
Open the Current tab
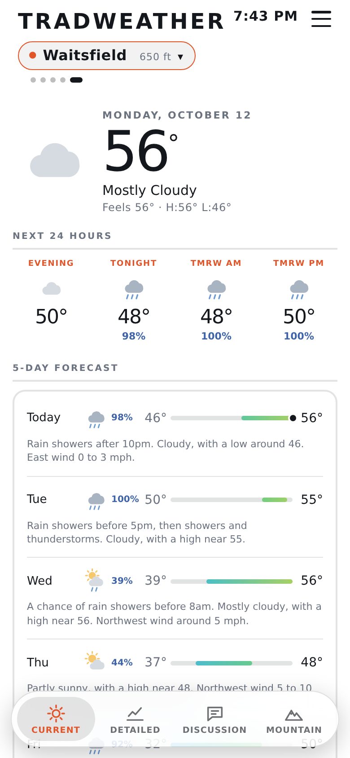coord(56,719)
